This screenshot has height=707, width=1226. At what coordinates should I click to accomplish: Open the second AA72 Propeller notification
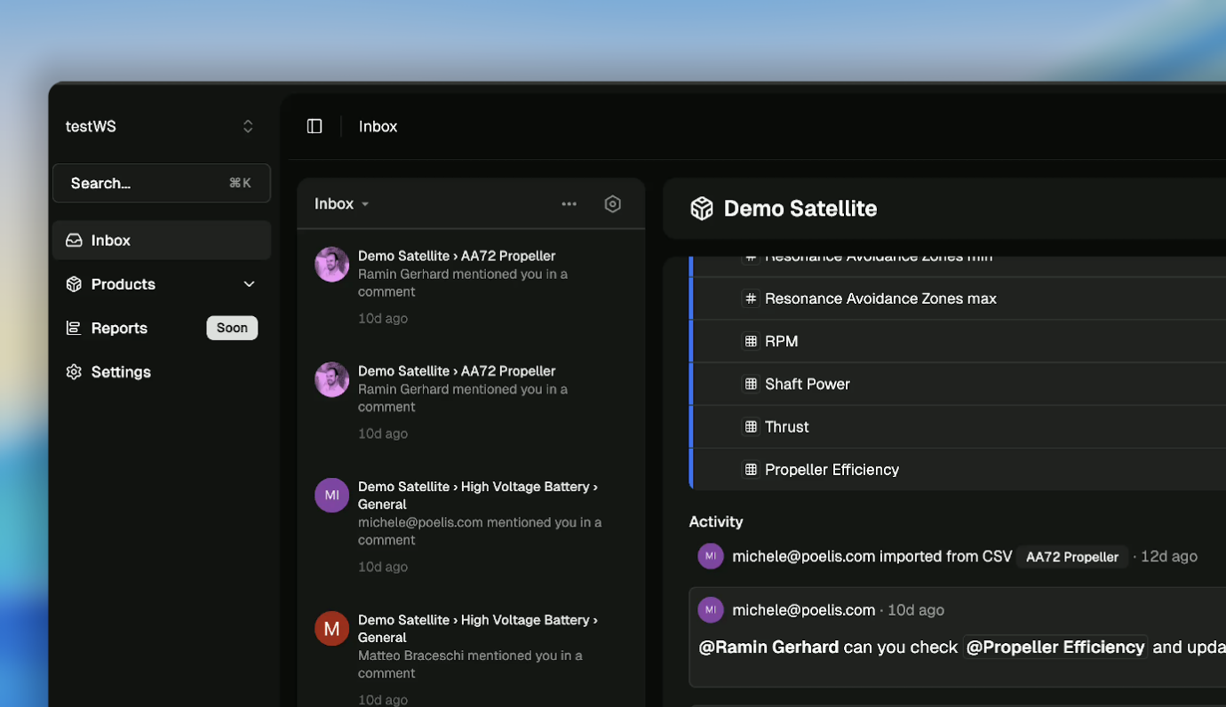click(x=471, y=402)
